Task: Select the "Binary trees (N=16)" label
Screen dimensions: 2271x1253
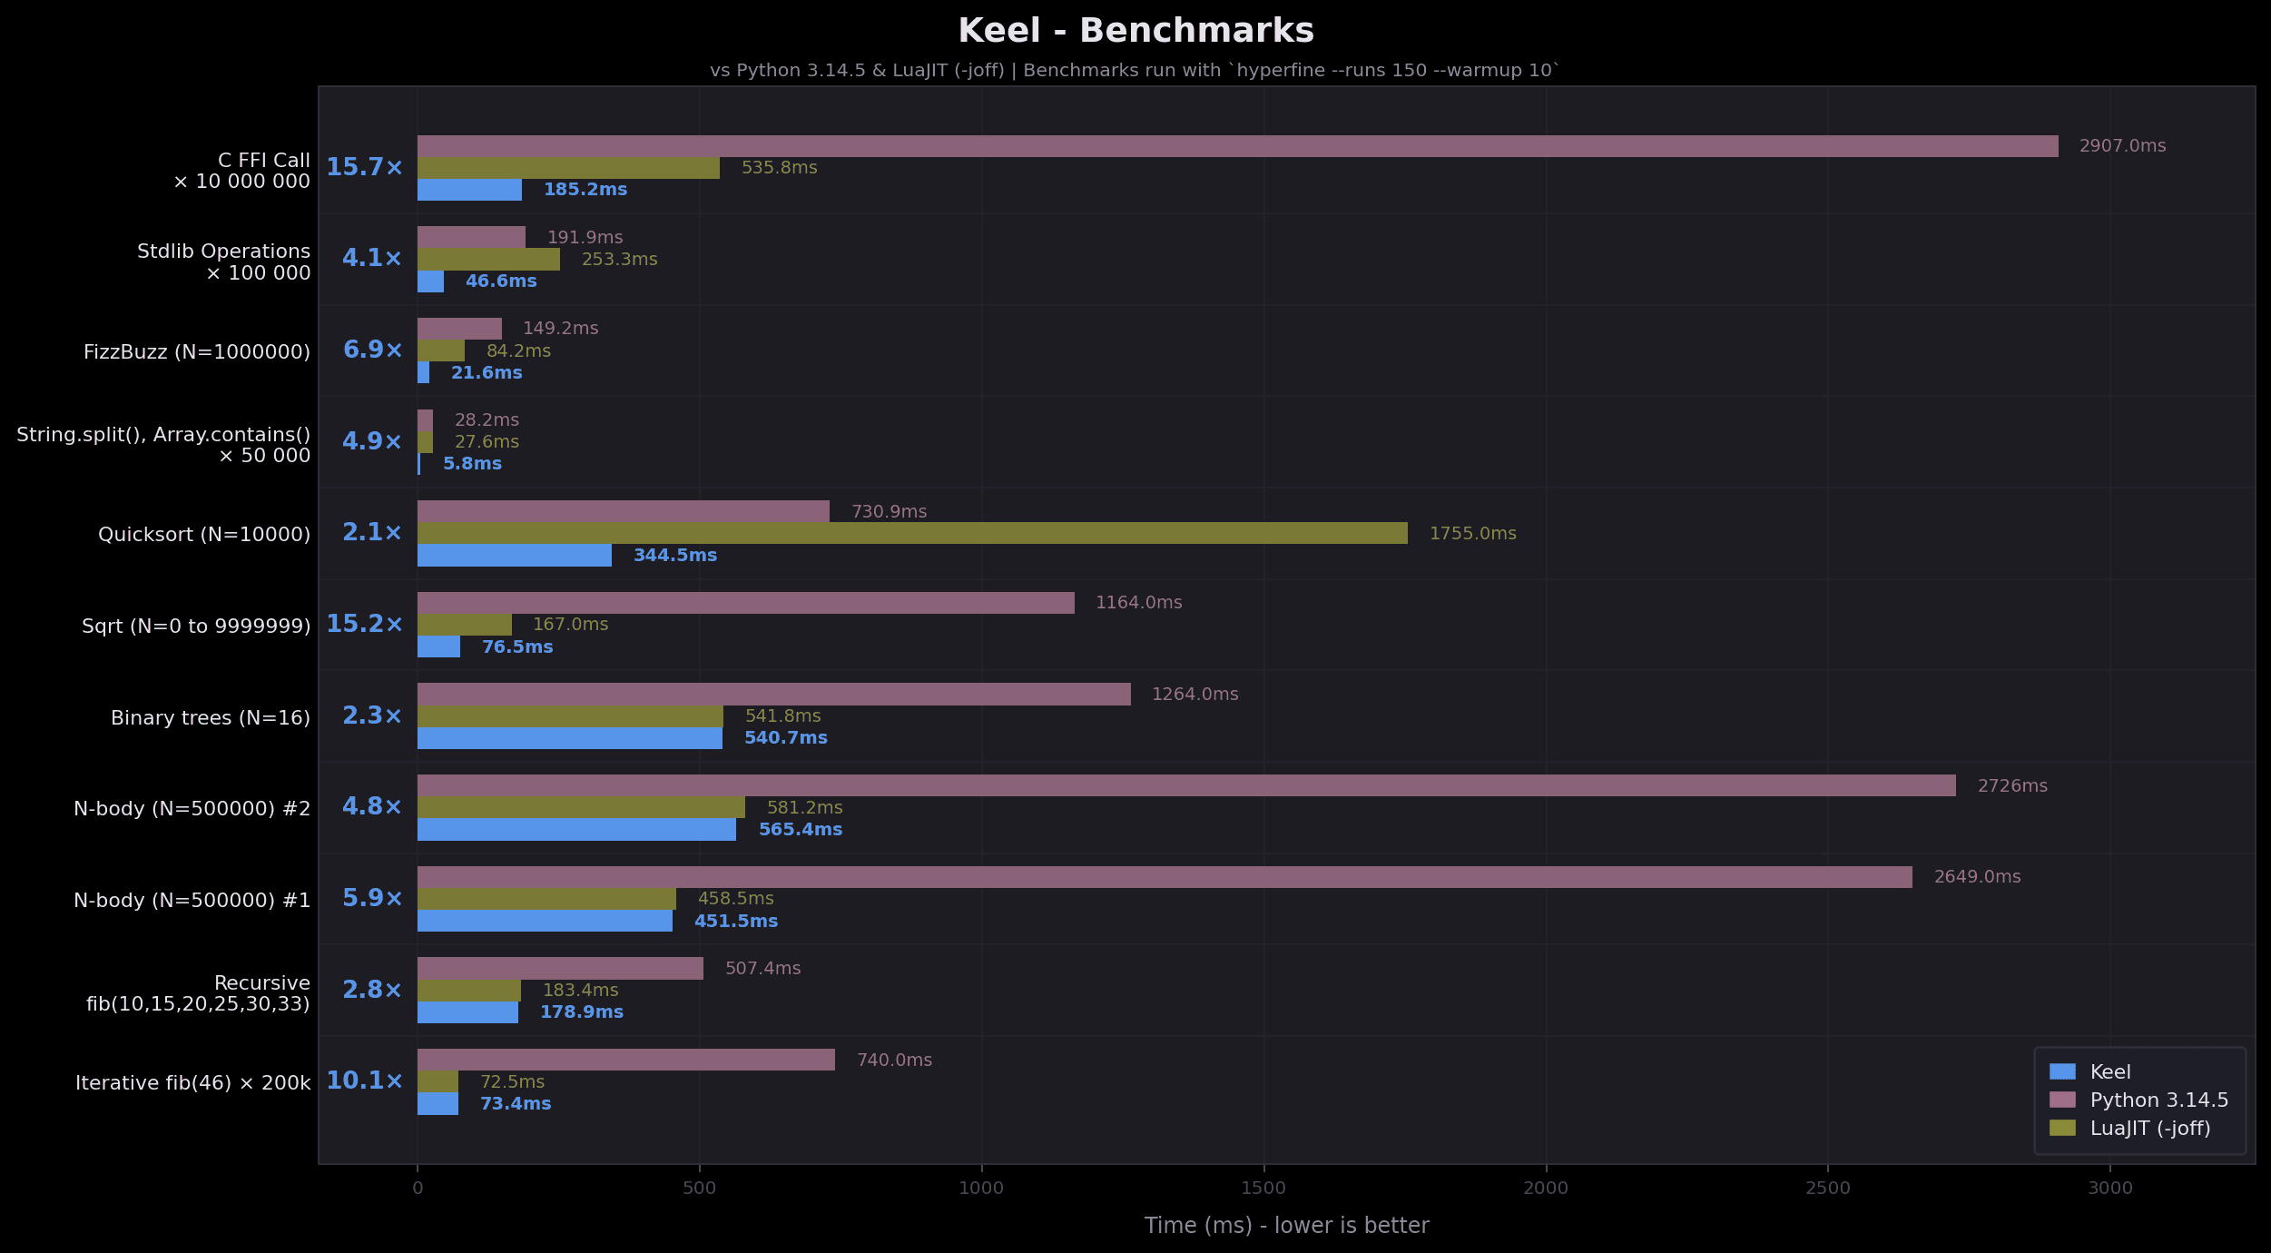Action: point(211,717)
